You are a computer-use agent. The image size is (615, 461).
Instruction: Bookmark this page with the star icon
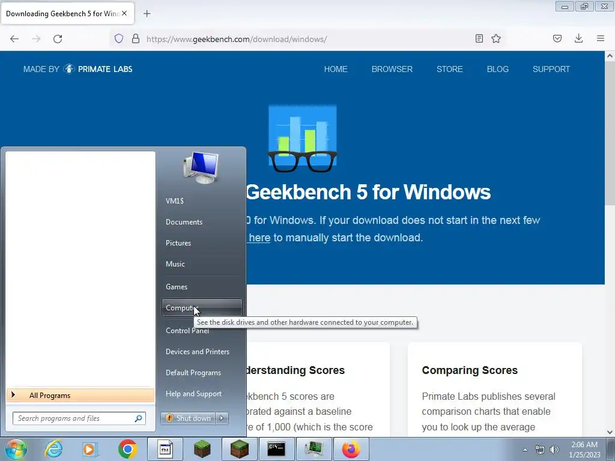496,38
